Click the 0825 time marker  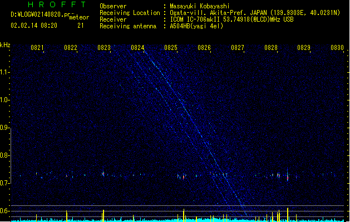pyautogui.click(x=171, y=48)
